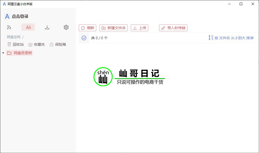Select the 网盘目录树 folder
259x153 pixels.
[x=19, y=53]
